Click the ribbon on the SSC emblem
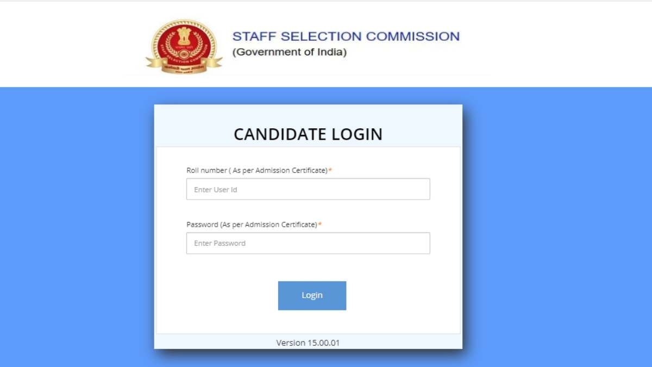Image resolution: width=652 pixels, height=367 pixels. pos(184,66)
